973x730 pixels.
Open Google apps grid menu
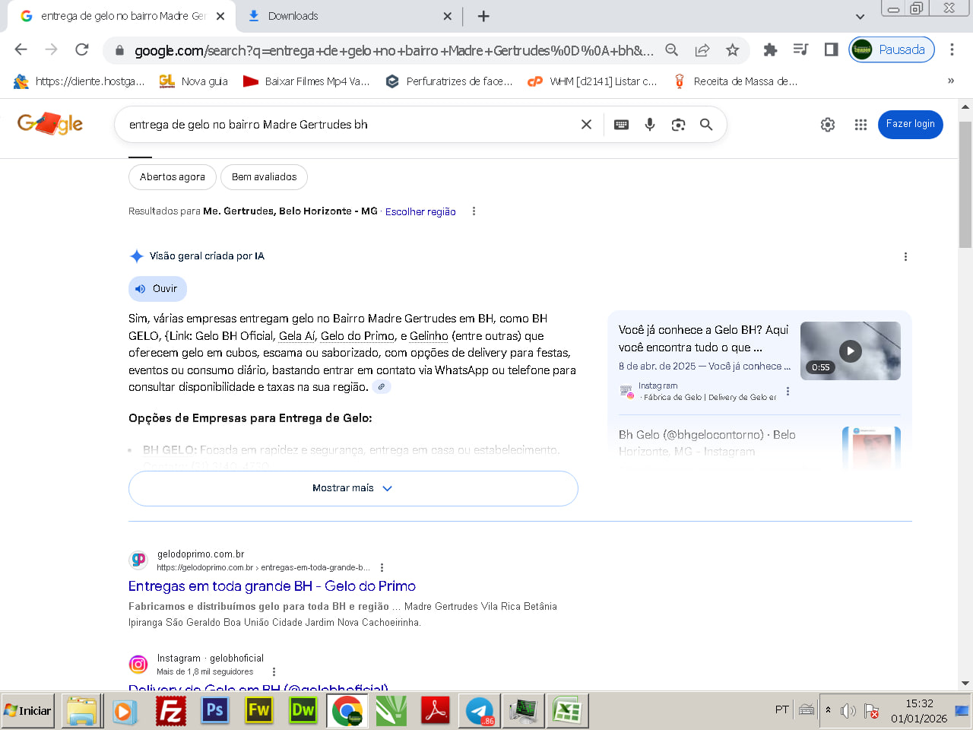point(860,125)
